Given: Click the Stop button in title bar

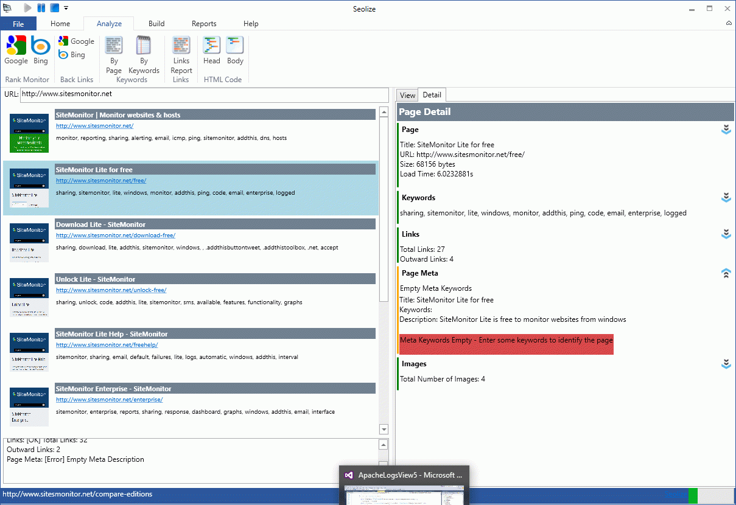Looking at the screenshot, I should click(x=54, y=8).
